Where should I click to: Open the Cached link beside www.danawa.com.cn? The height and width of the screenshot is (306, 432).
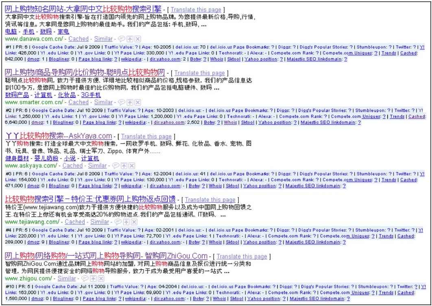pyautogui.click(x=79, y=39)
